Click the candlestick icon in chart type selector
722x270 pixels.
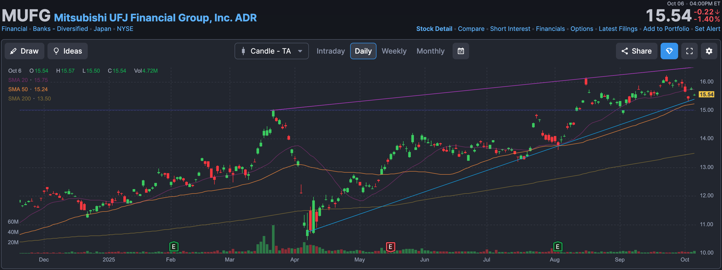coord(243,51)
